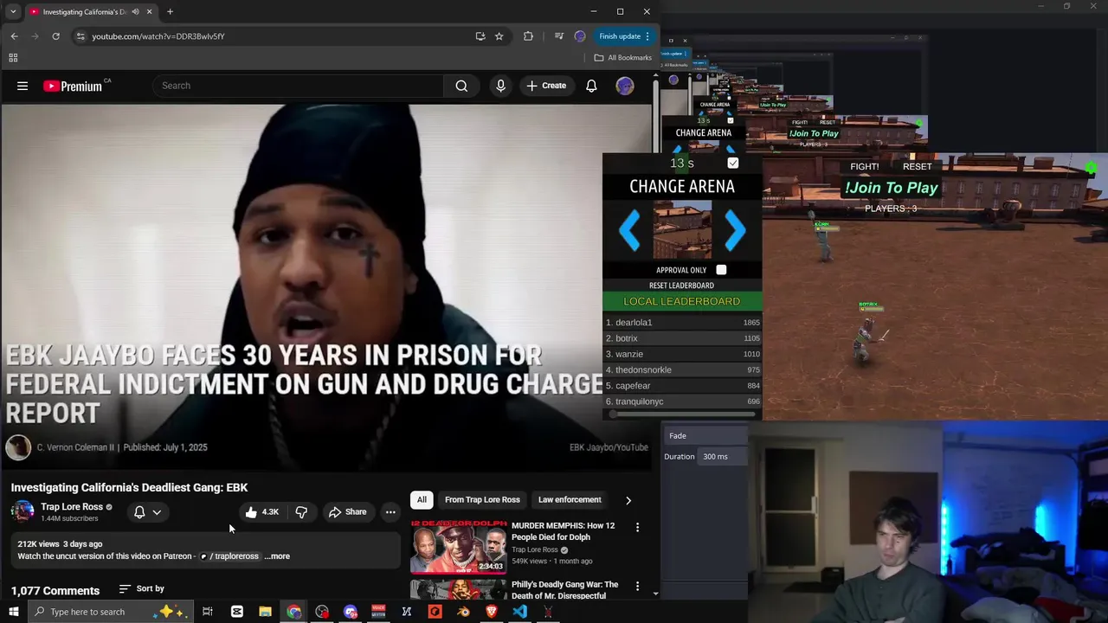
Task: Open the YouTube guide hamburger menu
Action: click(23, 86)
